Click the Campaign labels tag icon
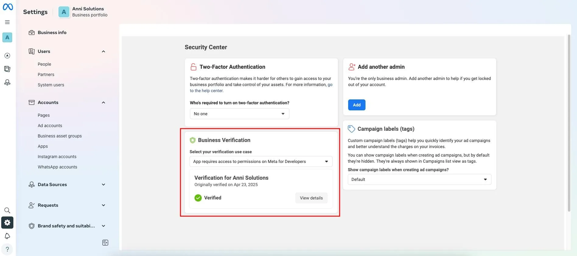Screen dimensions: 577x256 [x=351, y=129]
